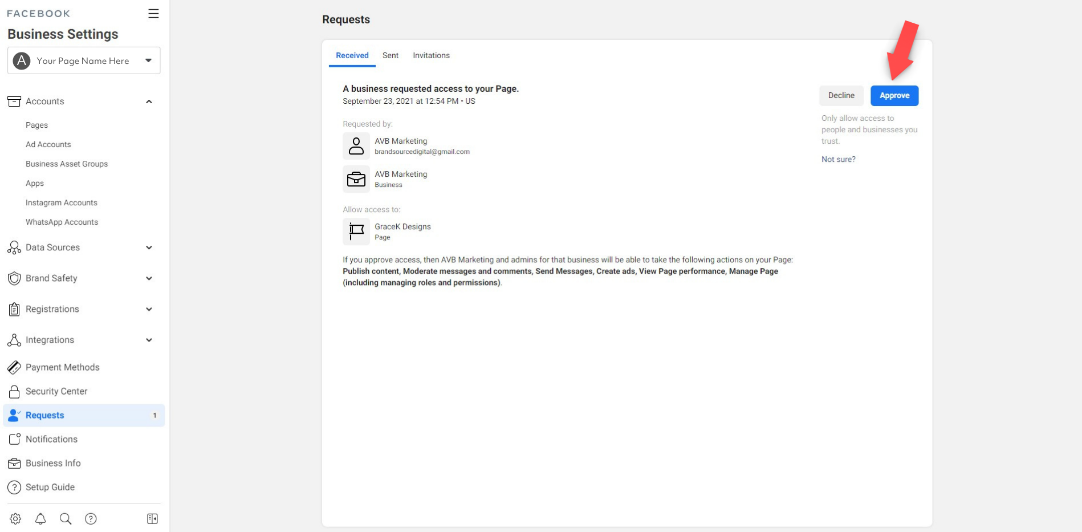The width and height of the screenshot is (1082, 532).
Task: Click the AVB Marketing person avatar icon
Action: (x=356, y=146)
